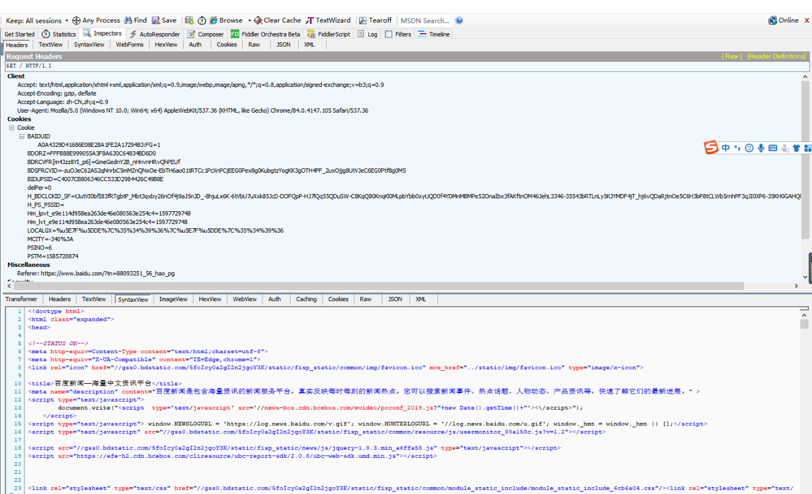Click the Any Process crosshair target
The image size is (812, 494).
click(x=76, y=21)
